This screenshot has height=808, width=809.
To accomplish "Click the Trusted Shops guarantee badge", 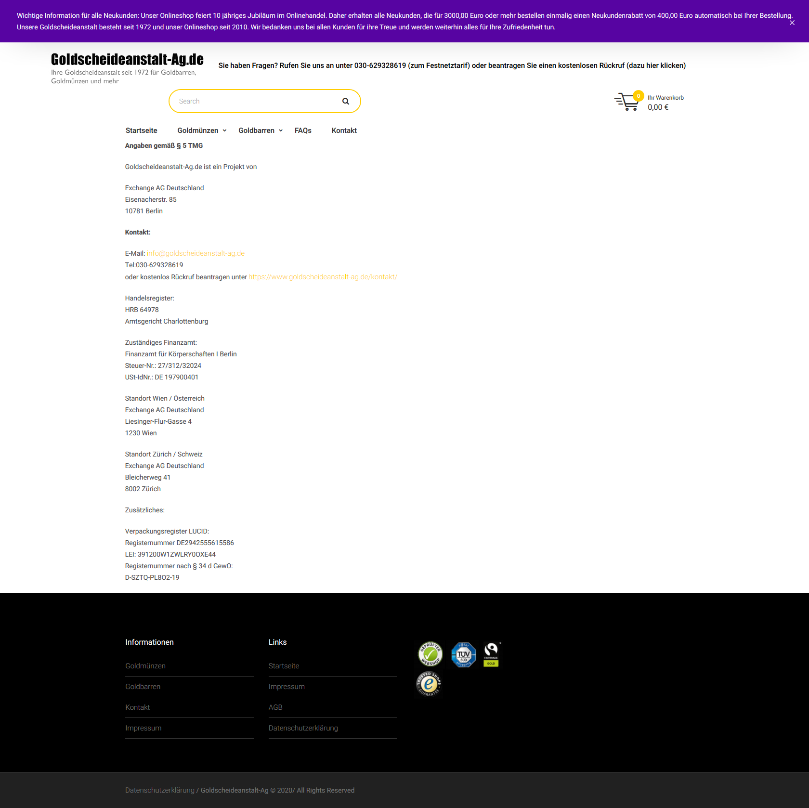I will point(429,684).
